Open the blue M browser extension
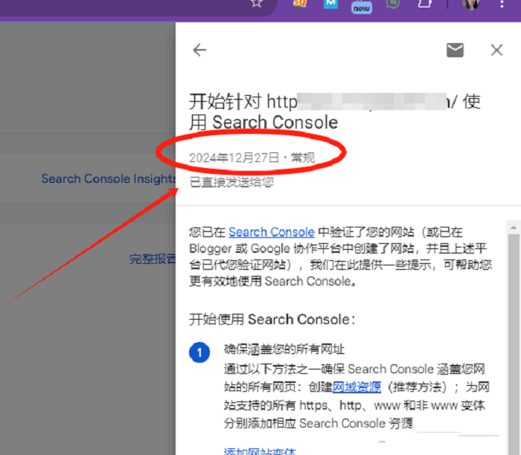 [x=330, y=3]
